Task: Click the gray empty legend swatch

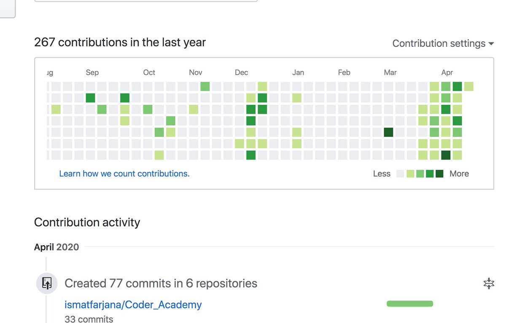Action: (x=401, y=174)
